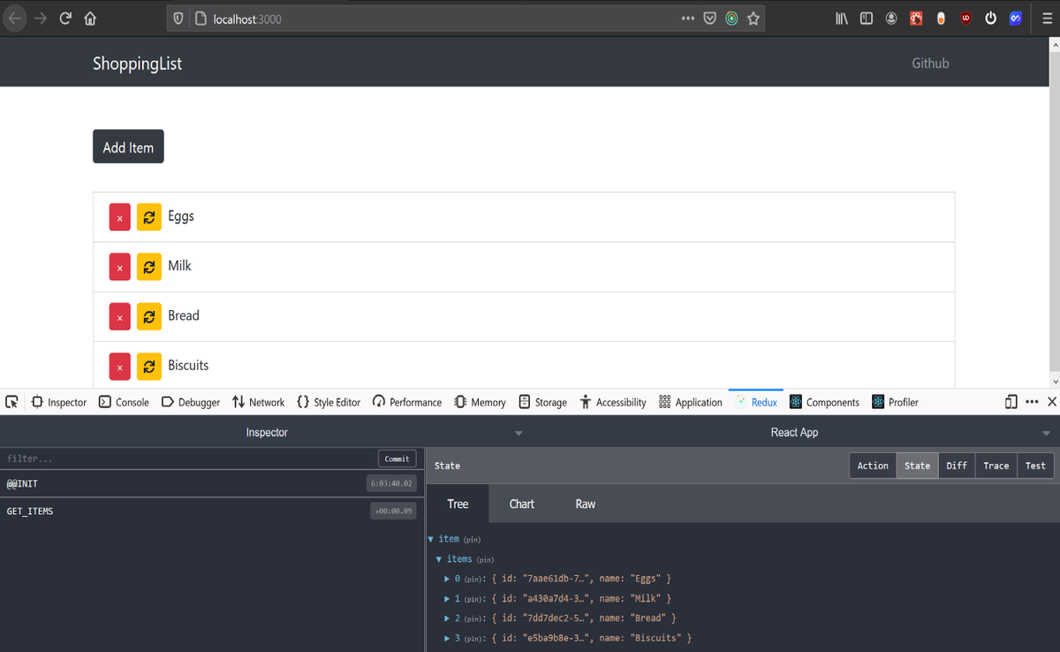Toggle the Action view in Redux inspector
This screenshot has height=652, width=1060.
tap(873, 466)
